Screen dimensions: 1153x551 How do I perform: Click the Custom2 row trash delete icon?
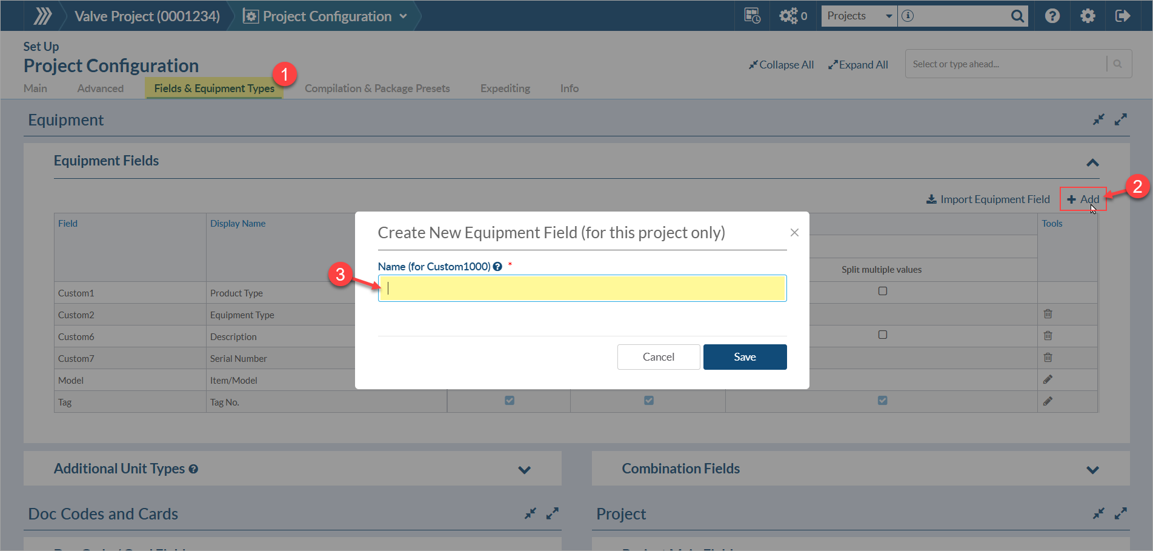[1048, 314]
